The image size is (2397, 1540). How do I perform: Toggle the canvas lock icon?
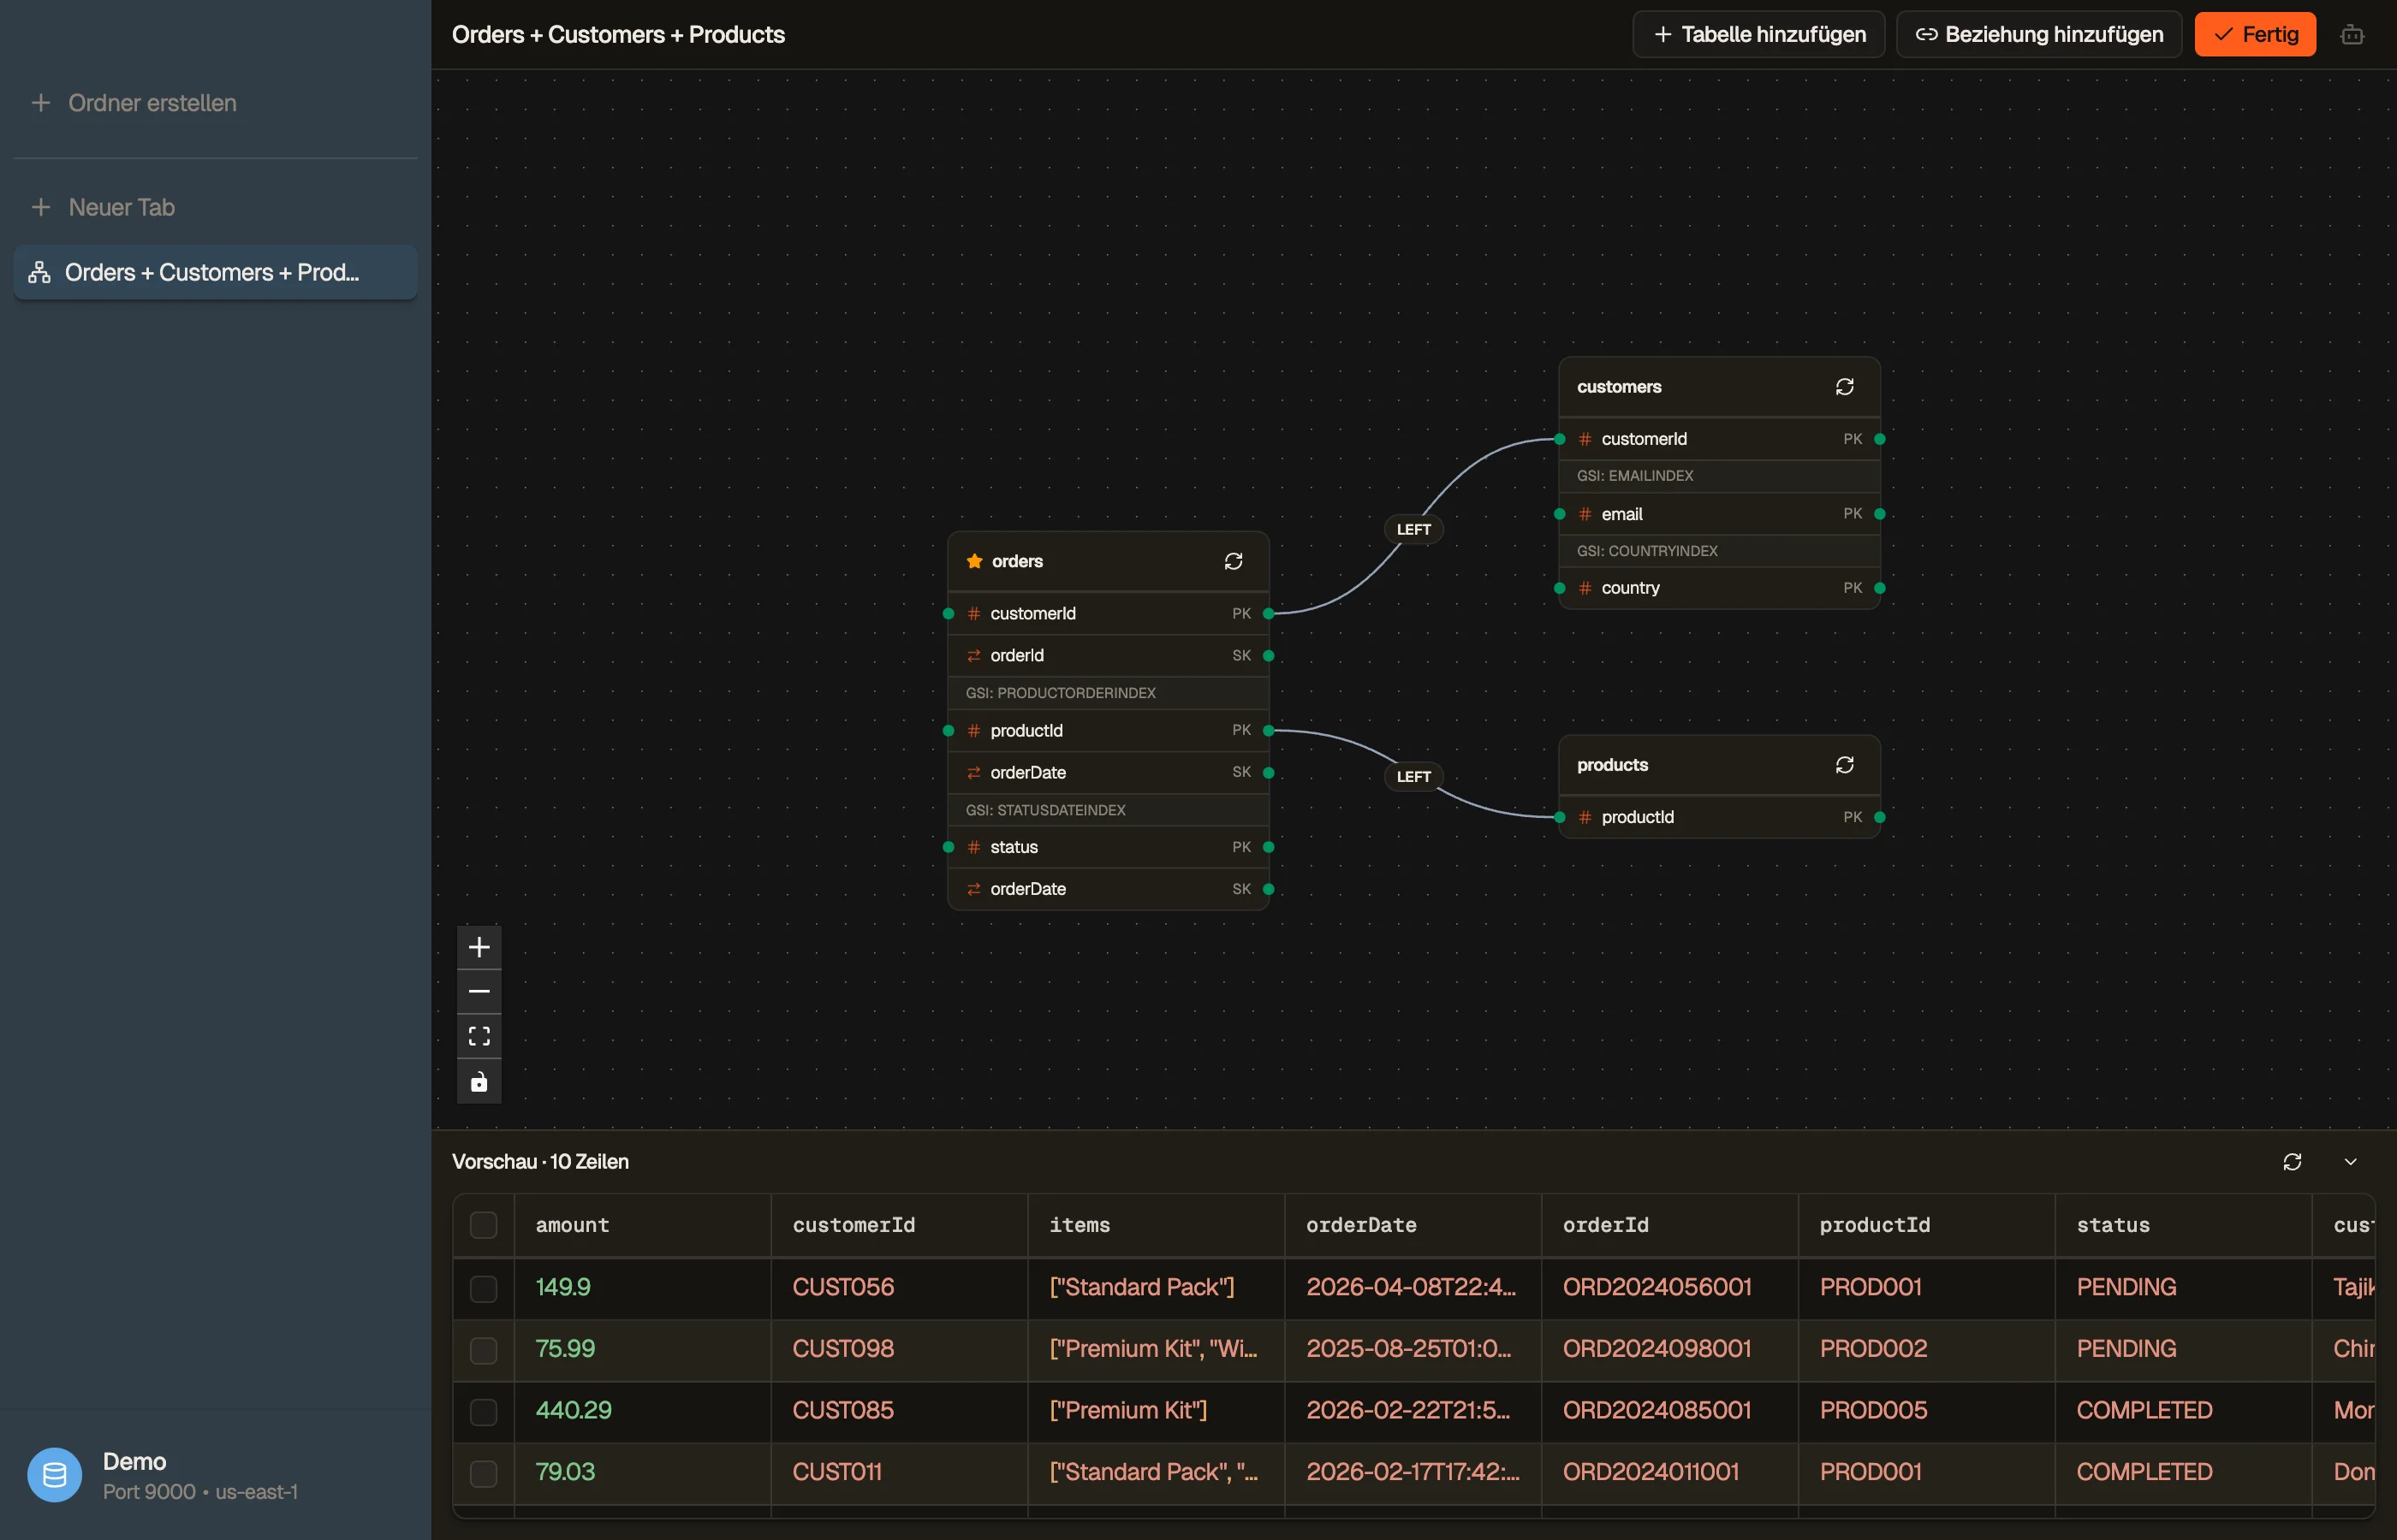pyautogui.click(x=479, y=1082)
